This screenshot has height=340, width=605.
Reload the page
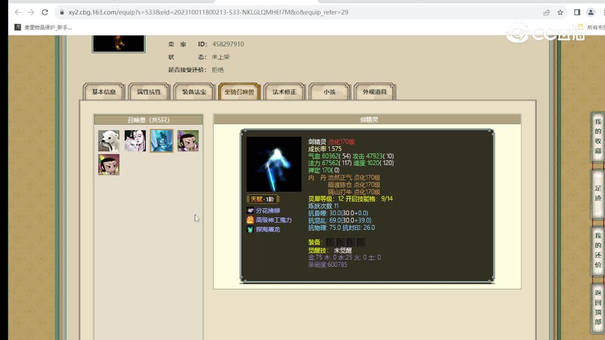click(45, 12)
